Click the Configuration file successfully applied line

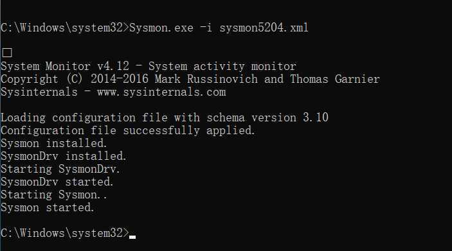(x=128, y=131)
